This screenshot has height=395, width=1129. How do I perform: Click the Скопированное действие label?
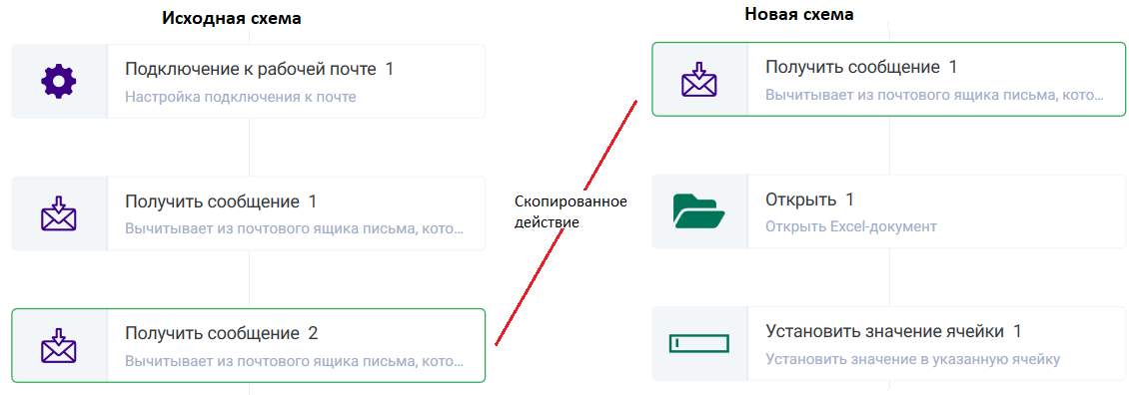[570, 212]
